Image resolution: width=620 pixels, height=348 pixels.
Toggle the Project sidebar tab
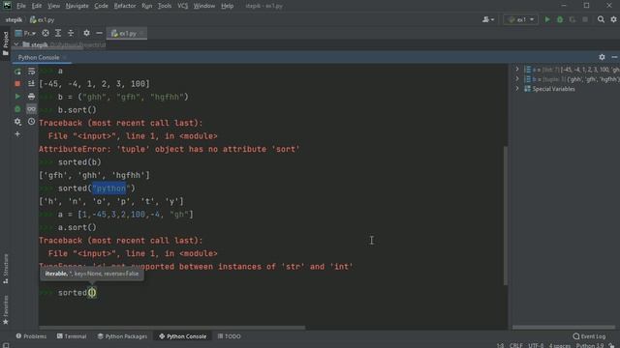click(x=6, y=43)
